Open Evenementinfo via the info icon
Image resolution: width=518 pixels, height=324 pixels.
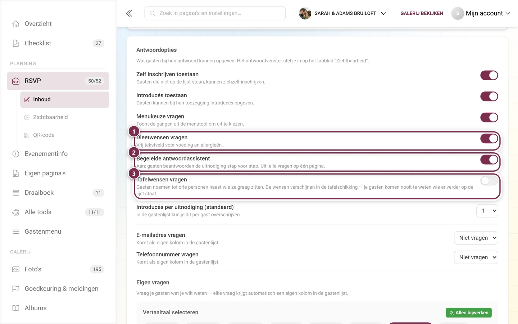[x=16, y=154]
